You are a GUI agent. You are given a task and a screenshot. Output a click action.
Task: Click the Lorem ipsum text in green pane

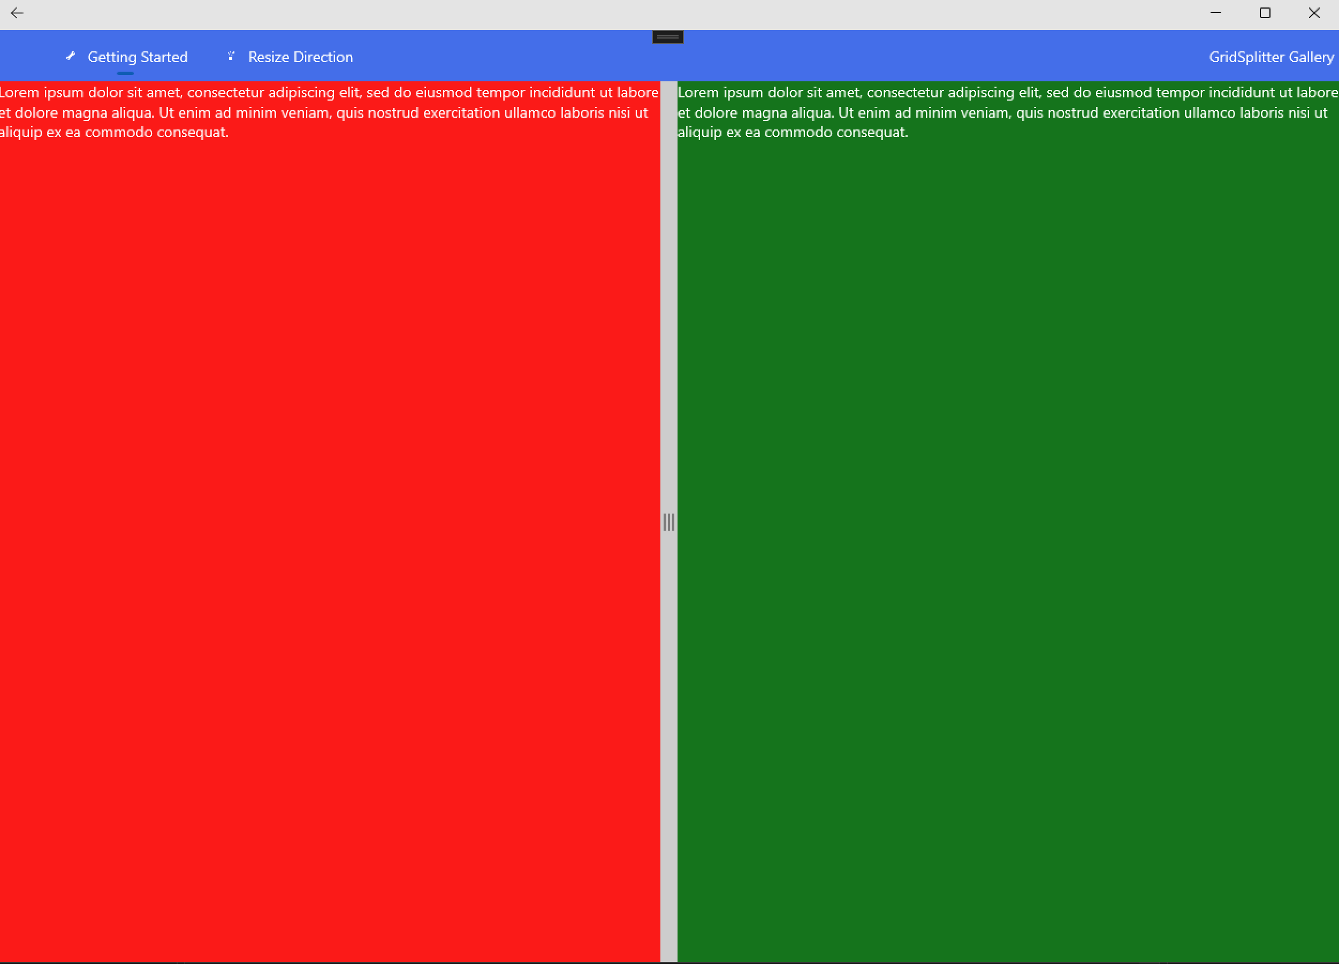[x=1007, y=112]
